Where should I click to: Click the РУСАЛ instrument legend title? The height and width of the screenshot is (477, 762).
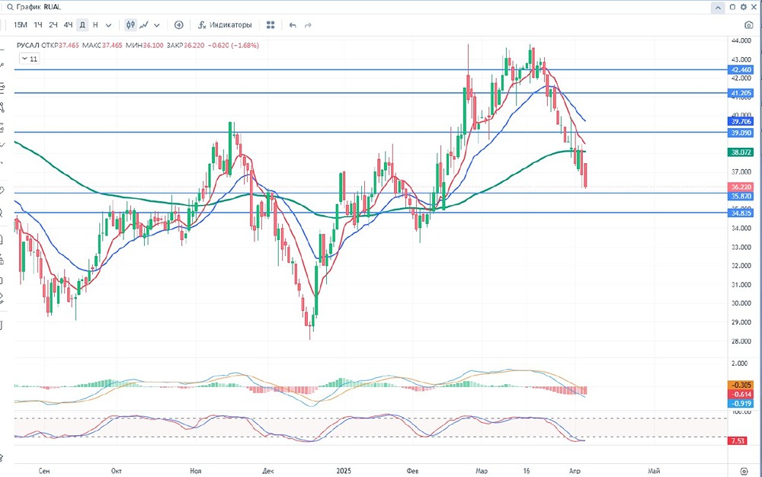coord(28,45)
